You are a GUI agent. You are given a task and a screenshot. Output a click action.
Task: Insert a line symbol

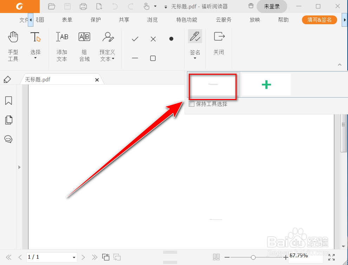point(135,58)
